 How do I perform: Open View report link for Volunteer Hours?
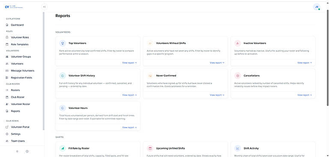tap(129, 127)
